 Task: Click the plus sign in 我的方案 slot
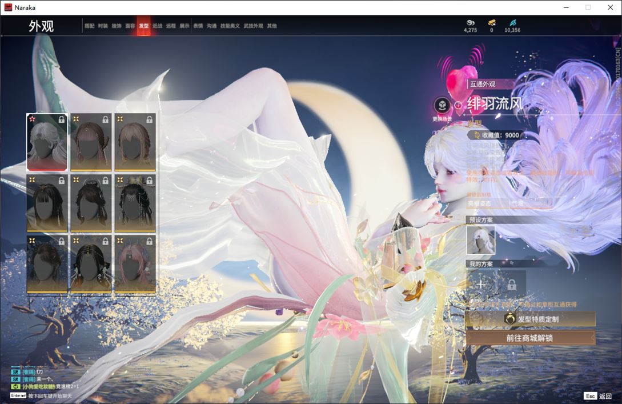point(481,284)
